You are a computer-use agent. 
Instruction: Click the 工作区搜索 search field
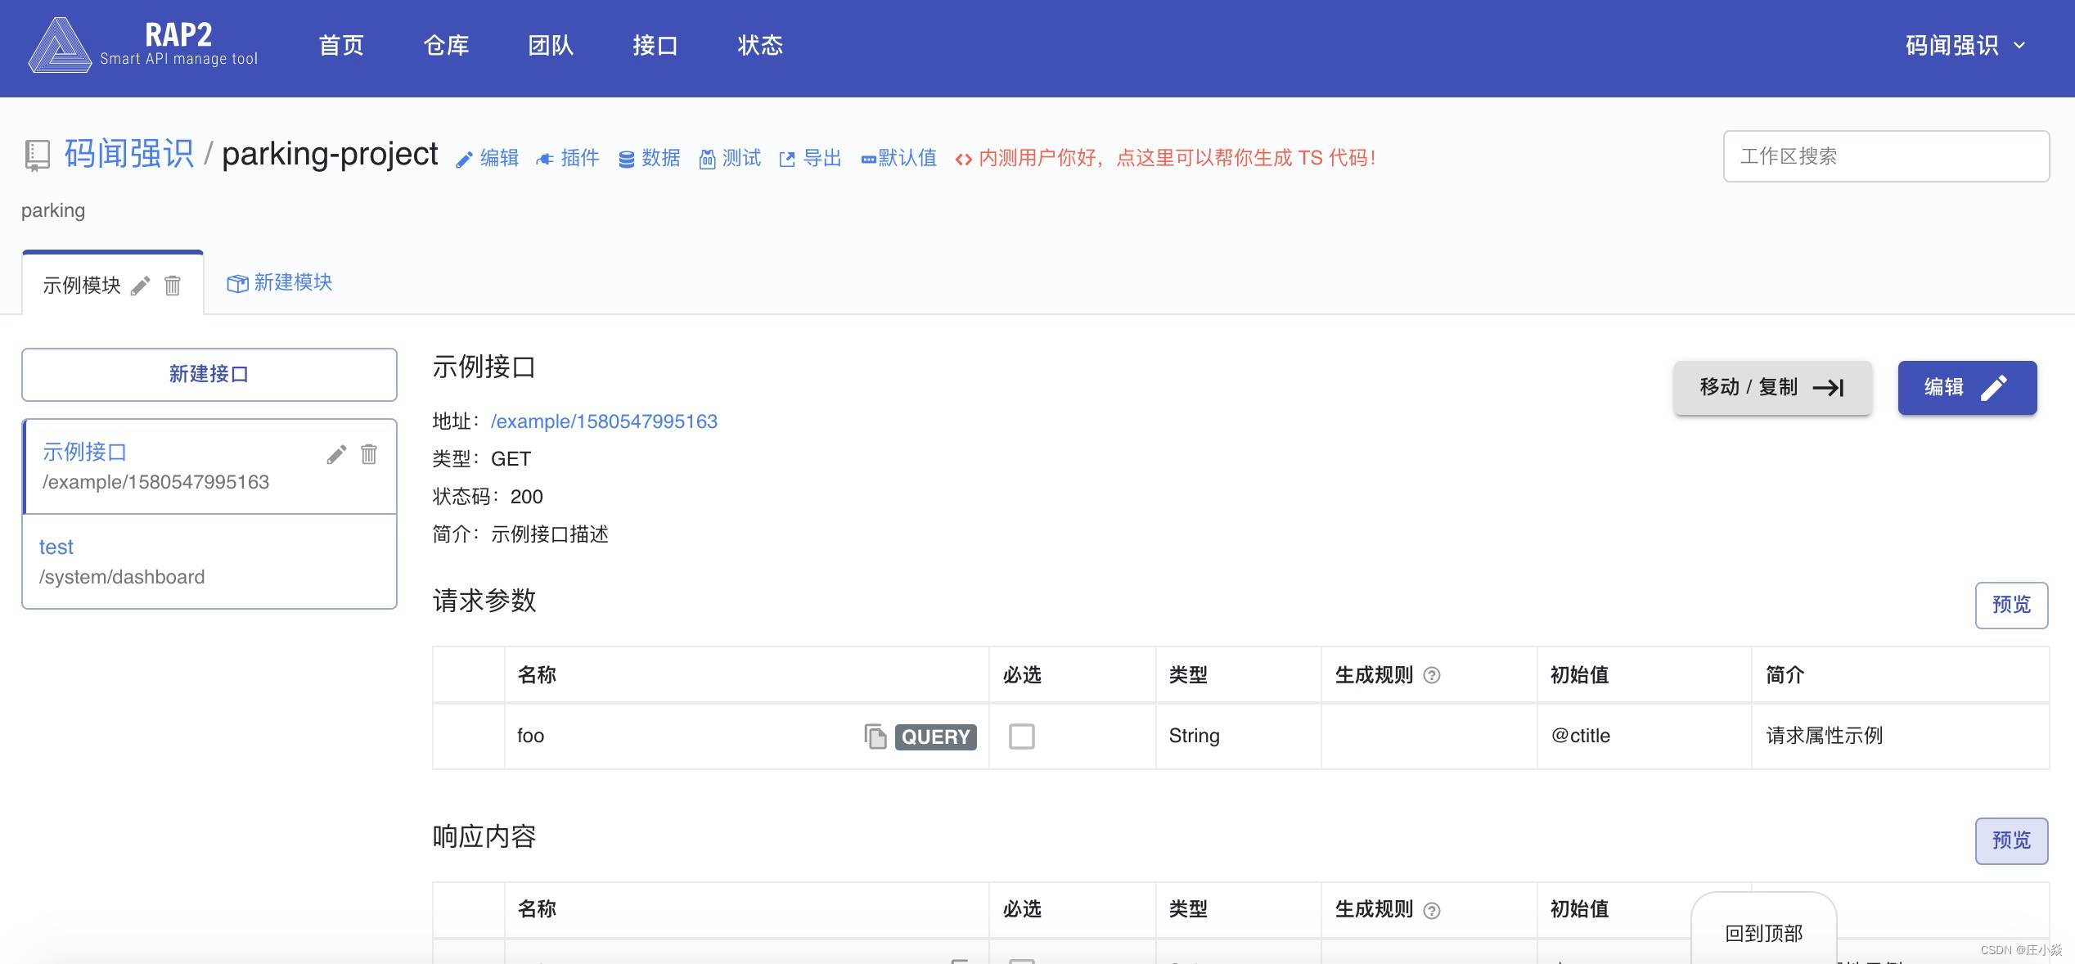click(x=1885, y=156)
